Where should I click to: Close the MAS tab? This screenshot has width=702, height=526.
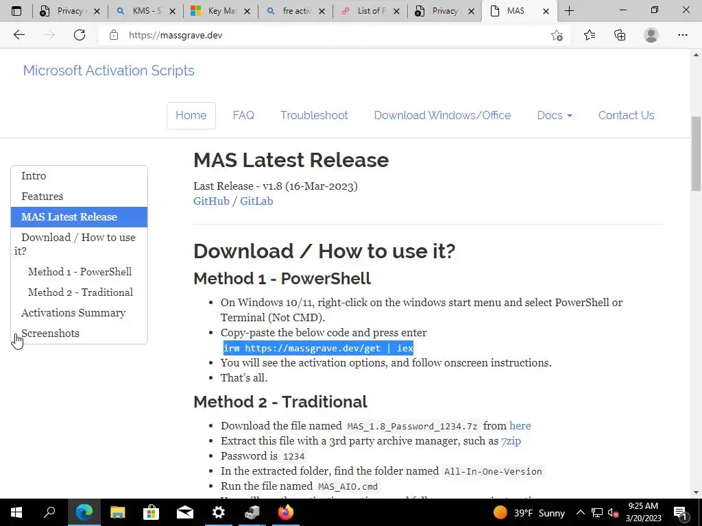[x=546, y=11]
